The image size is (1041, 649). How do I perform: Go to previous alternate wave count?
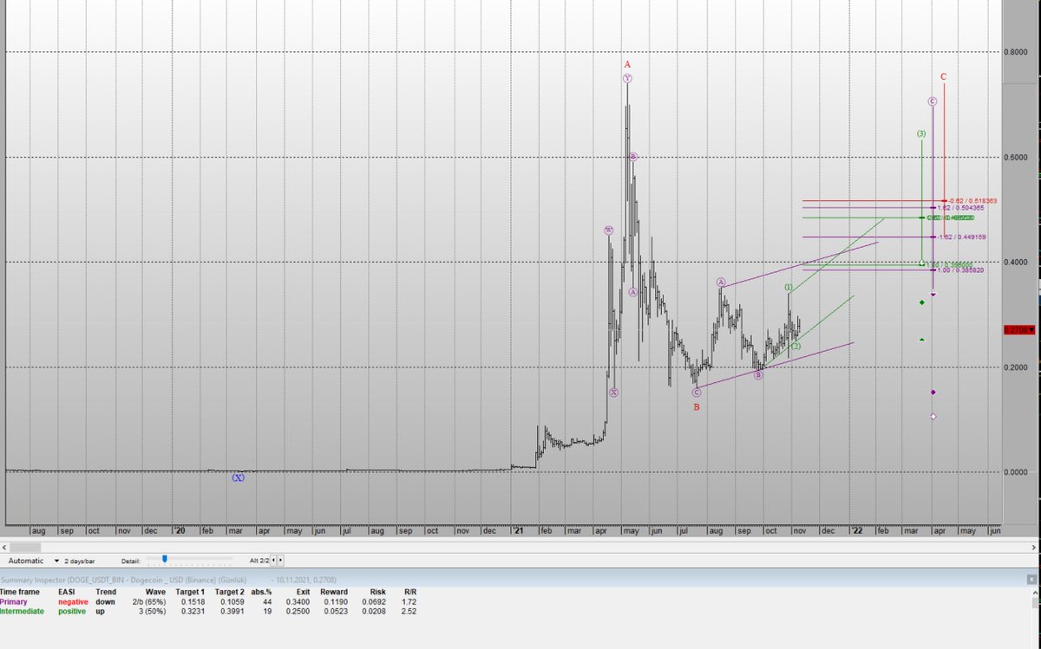pos(273,561)
